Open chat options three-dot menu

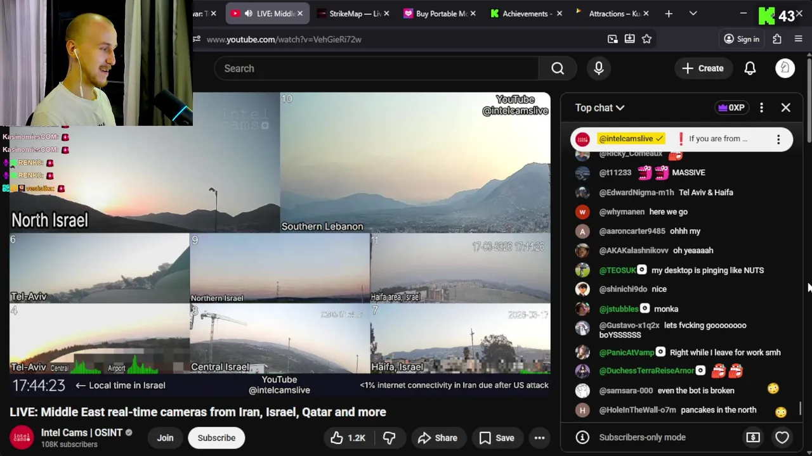pos(761,108)
